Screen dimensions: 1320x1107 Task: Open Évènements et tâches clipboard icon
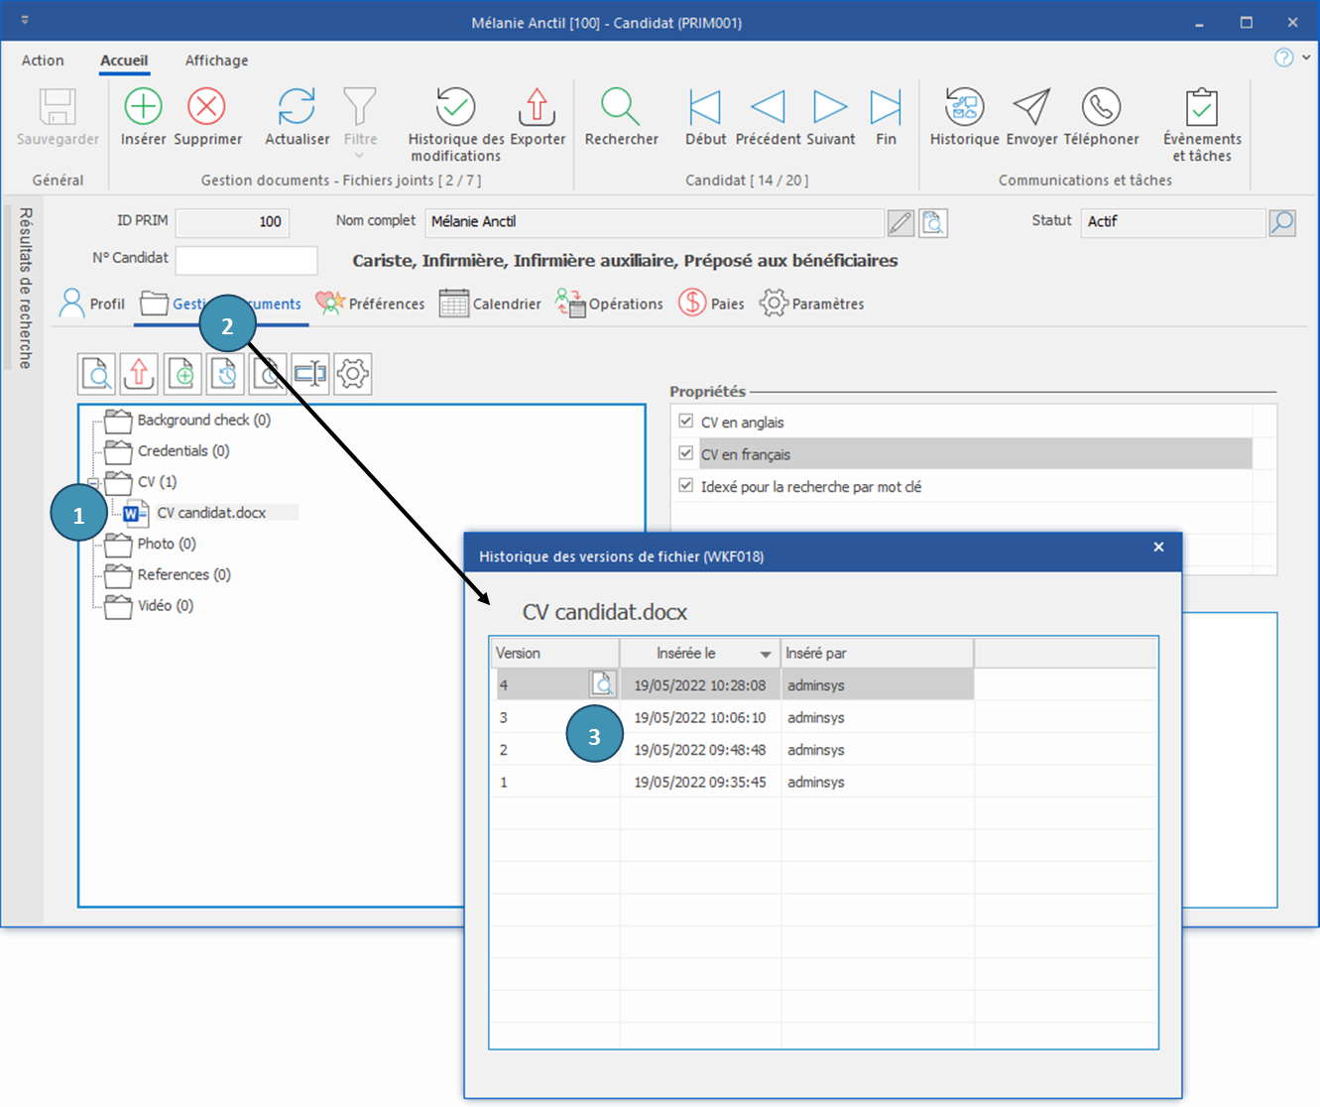[1202, 106]
